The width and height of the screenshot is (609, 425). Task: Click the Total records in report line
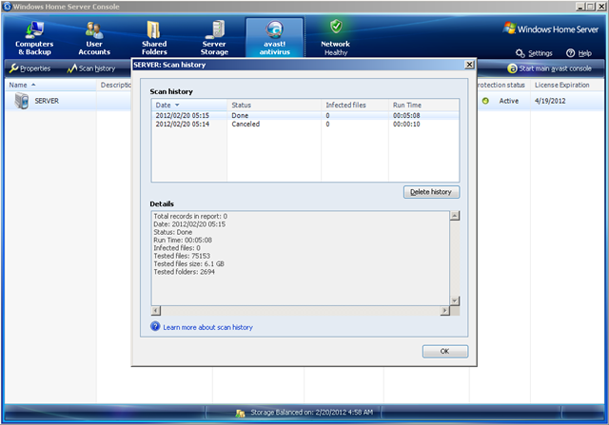pos(190,216)
